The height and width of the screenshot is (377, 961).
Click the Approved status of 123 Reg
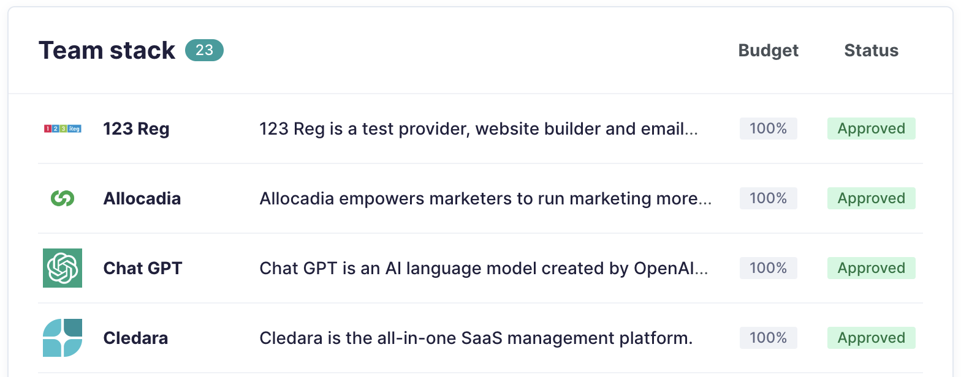(x=872, y=129)
